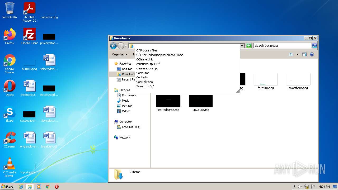The image size is (338, 190).
Task: Launch Firefox from desktop shortcut
Action: pos(10,36)
